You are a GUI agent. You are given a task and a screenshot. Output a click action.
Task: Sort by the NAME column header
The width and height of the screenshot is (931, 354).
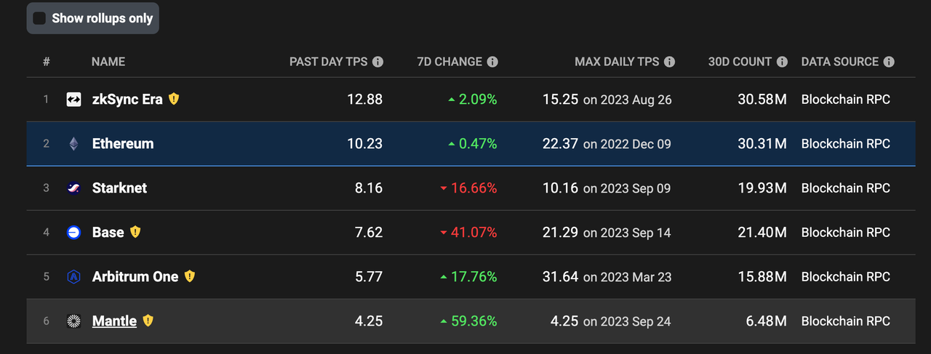[108, 62]
